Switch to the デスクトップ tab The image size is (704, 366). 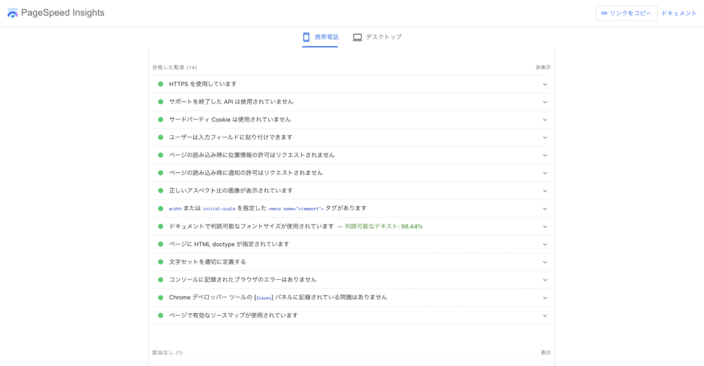(377, 37)
